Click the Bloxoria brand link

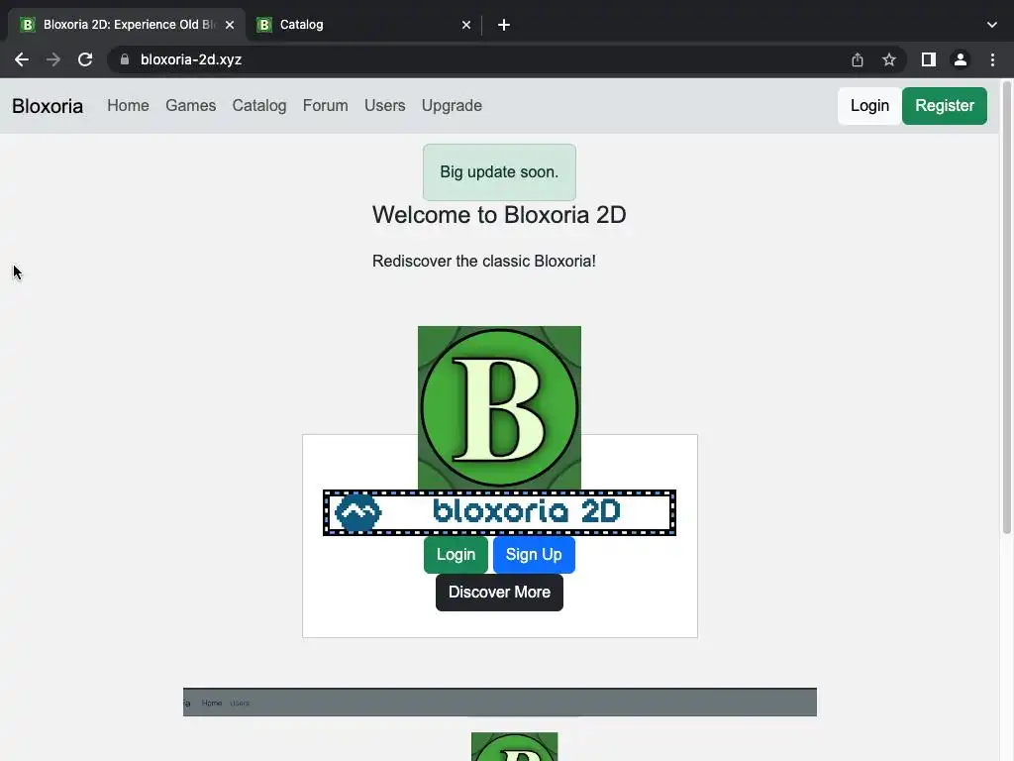tap(48, 106)
